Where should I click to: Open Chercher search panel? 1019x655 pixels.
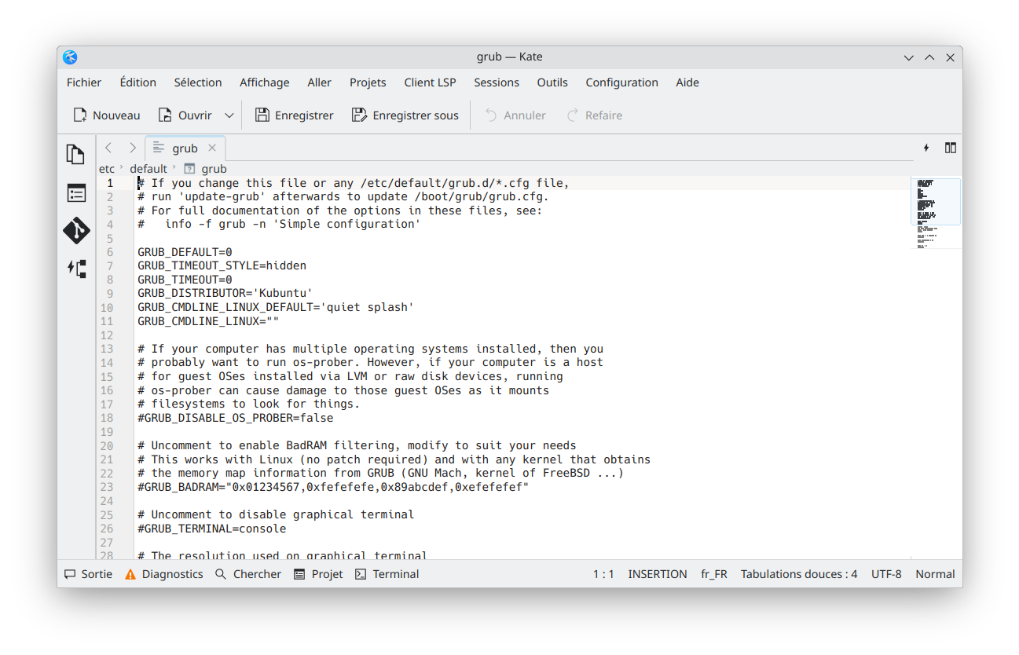[x=248, y=574]
